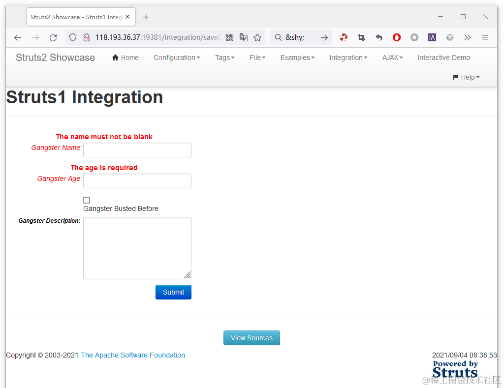Click the 'The name must not be blank' error
This screenshot has width=504, height=388.
click(x=104, y=137)
